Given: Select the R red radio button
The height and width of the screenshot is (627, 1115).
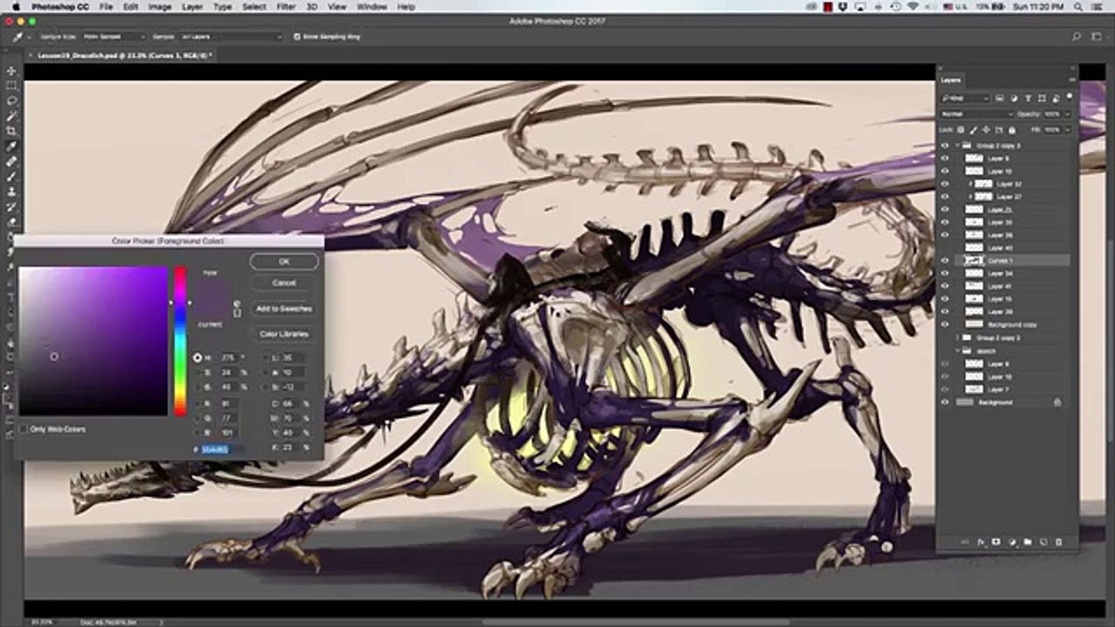Looking at the screenshot, I should click(x=198, y=403).
